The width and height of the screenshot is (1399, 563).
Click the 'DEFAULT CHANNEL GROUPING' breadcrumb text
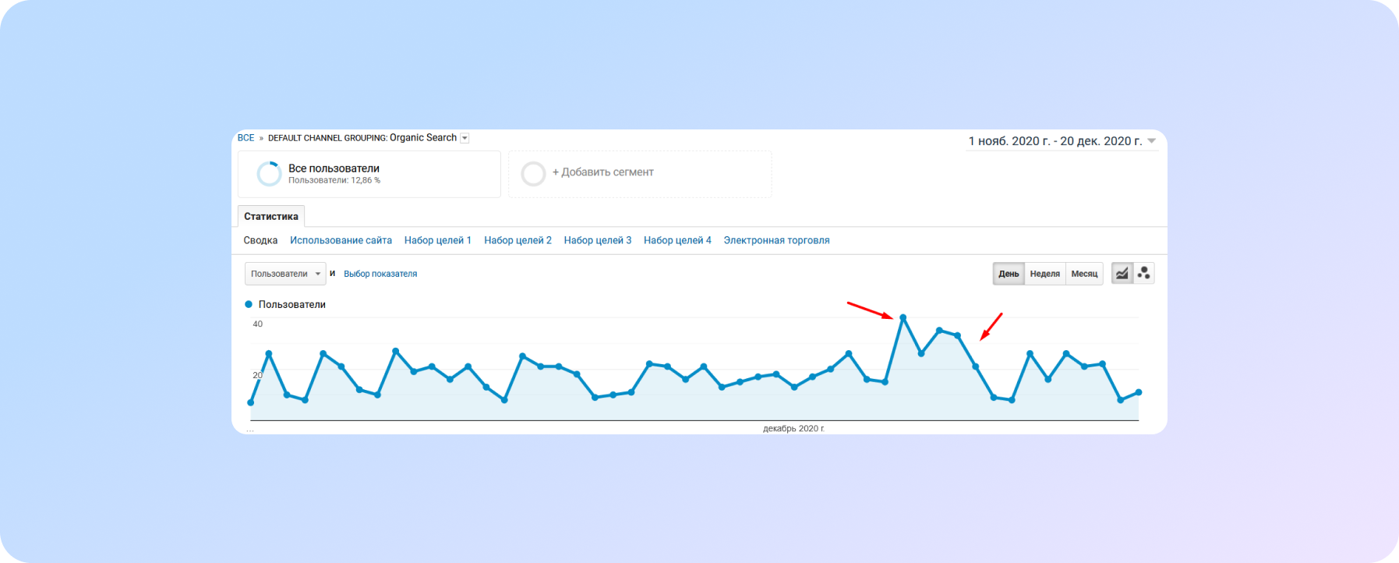pyautogui.click(x=327, y=138)
